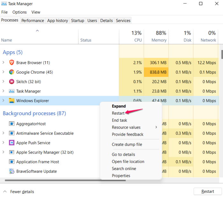The height and width of the screenshot is (198, 223).
Task: Click the Task Manager title bar icon
Action: pos(4,4)
